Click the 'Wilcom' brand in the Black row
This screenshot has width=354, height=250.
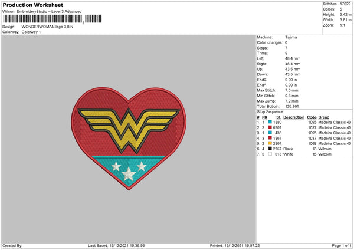325,149
